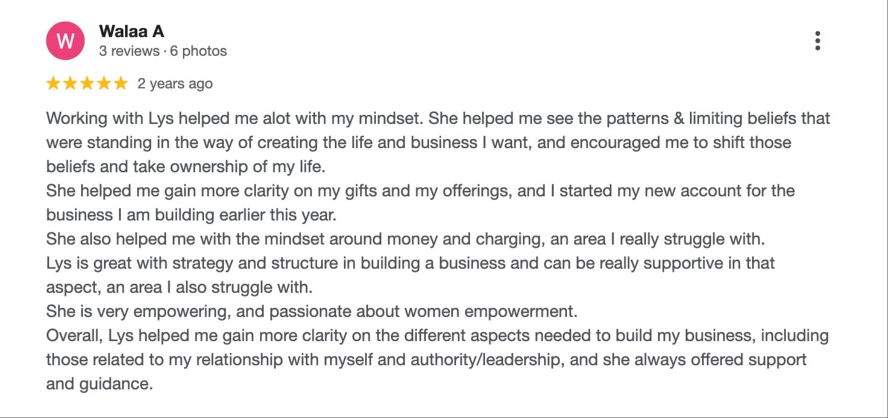Open the three-dot more options menu
The image size is (888, 418).
coord(817,41)
